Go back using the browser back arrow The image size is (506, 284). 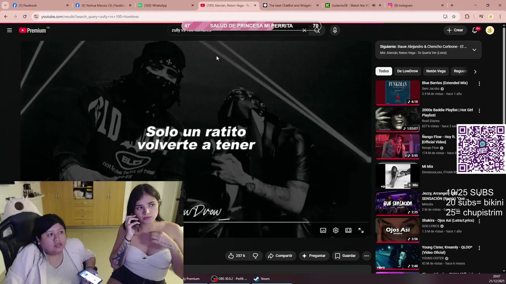click(6, 17)
